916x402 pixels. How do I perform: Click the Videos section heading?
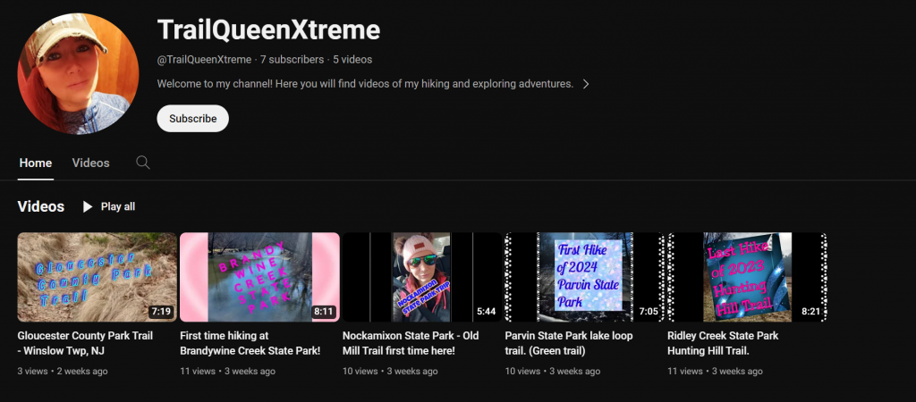tap(41, 206)
